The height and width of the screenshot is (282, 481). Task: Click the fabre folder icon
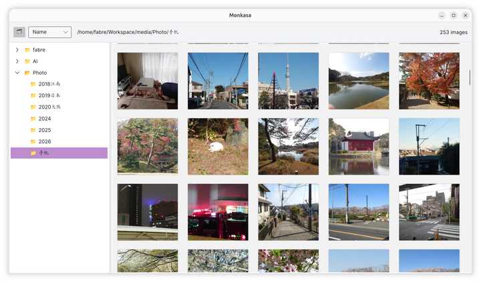coord(27,49)
